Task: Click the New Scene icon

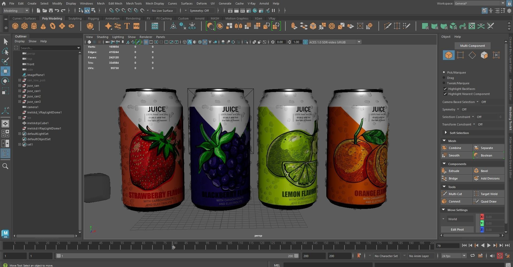Action: coord(38,11)
